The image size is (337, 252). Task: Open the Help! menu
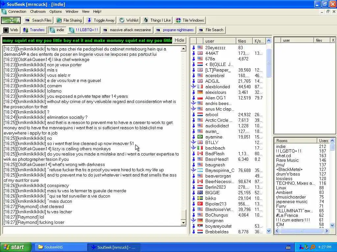click(97, 11)
